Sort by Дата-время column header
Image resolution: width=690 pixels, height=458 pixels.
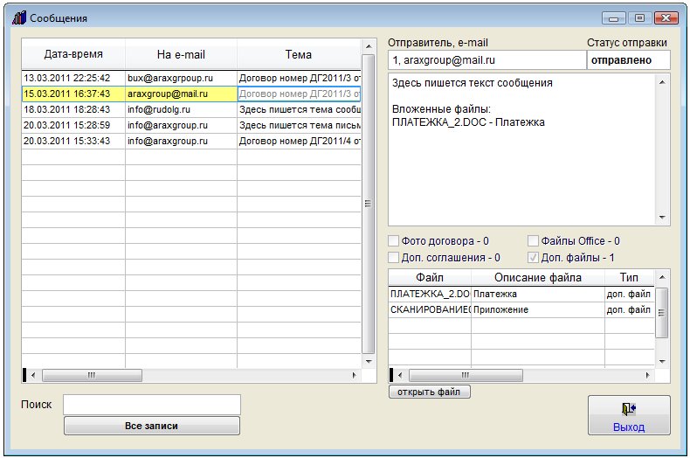[x=73, y=54]
